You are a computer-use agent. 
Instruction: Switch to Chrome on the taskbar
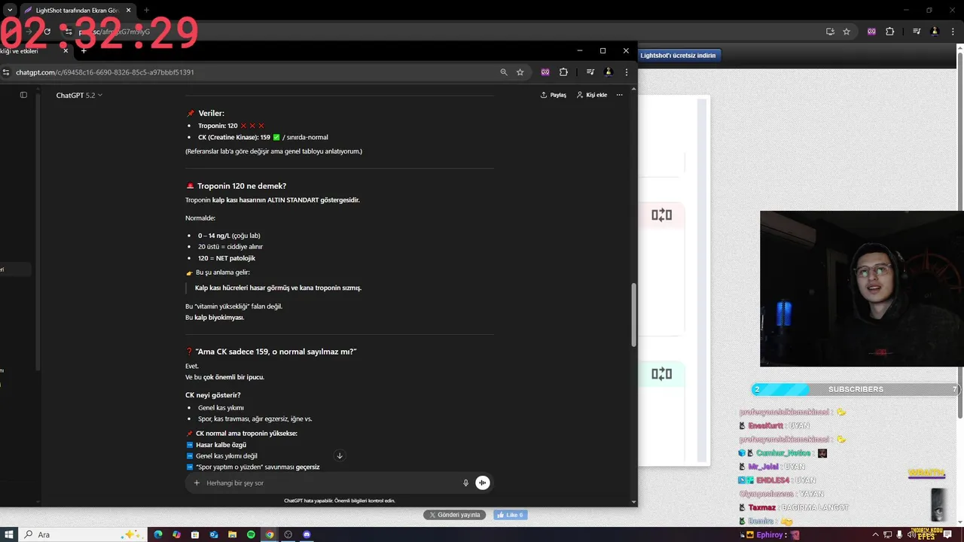[270, 534]
